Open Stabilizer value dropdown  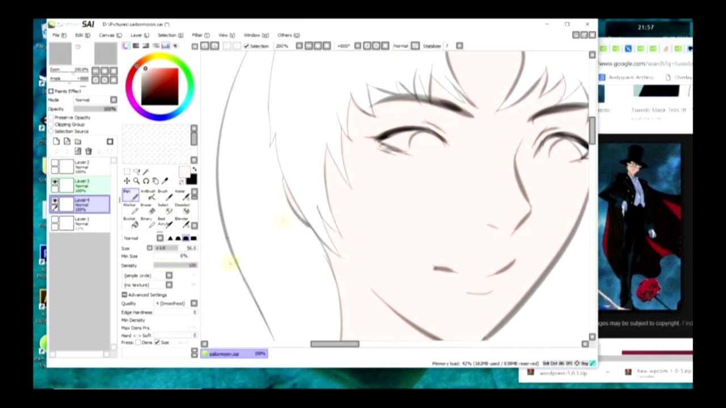point(459,46)
